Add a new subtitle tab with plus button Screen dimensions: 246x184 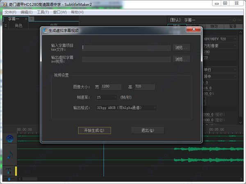click(32, 19)
